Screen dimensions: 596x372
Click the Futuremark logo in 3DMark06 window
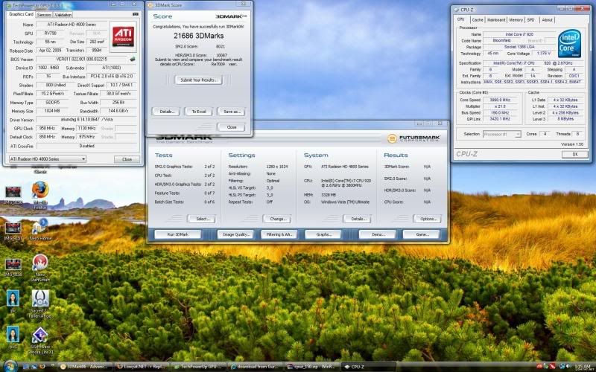pyautogui.click(x=413, y=138)
